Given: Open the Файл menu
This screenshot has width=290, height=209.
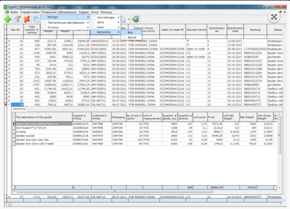Looking at the screenshot, I should coord(14,12).
